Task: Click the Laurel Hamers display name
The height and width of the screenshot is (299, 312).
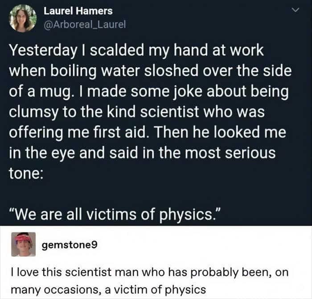Action: tap(78, 11)
